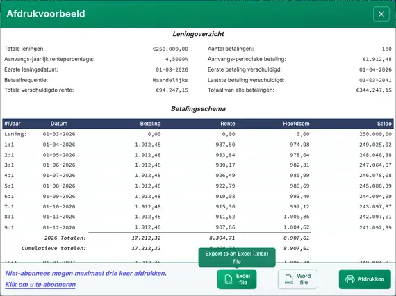The image size is (396, 296).
Task: Click first payment due date 01-04-2026 in overview
Action: (x=375, y=69)
